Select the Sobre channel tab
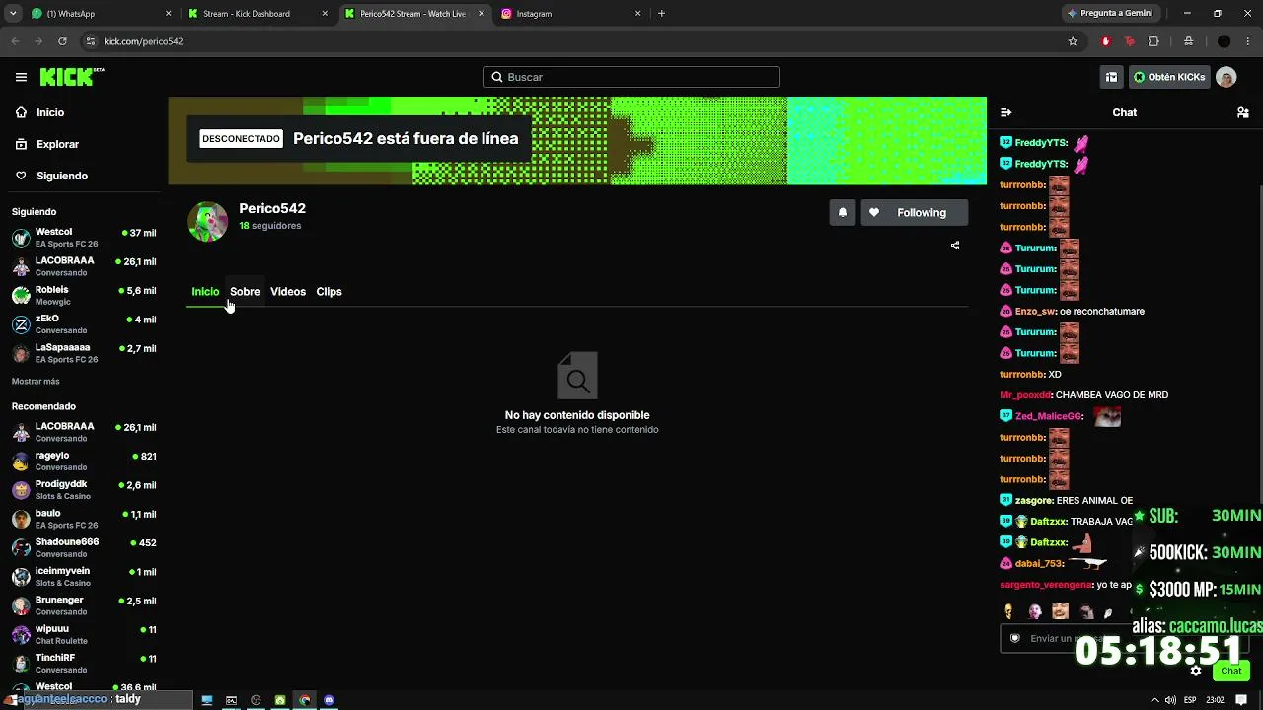The width and height of the screenshot is (1263, 710). click(245, 292)
